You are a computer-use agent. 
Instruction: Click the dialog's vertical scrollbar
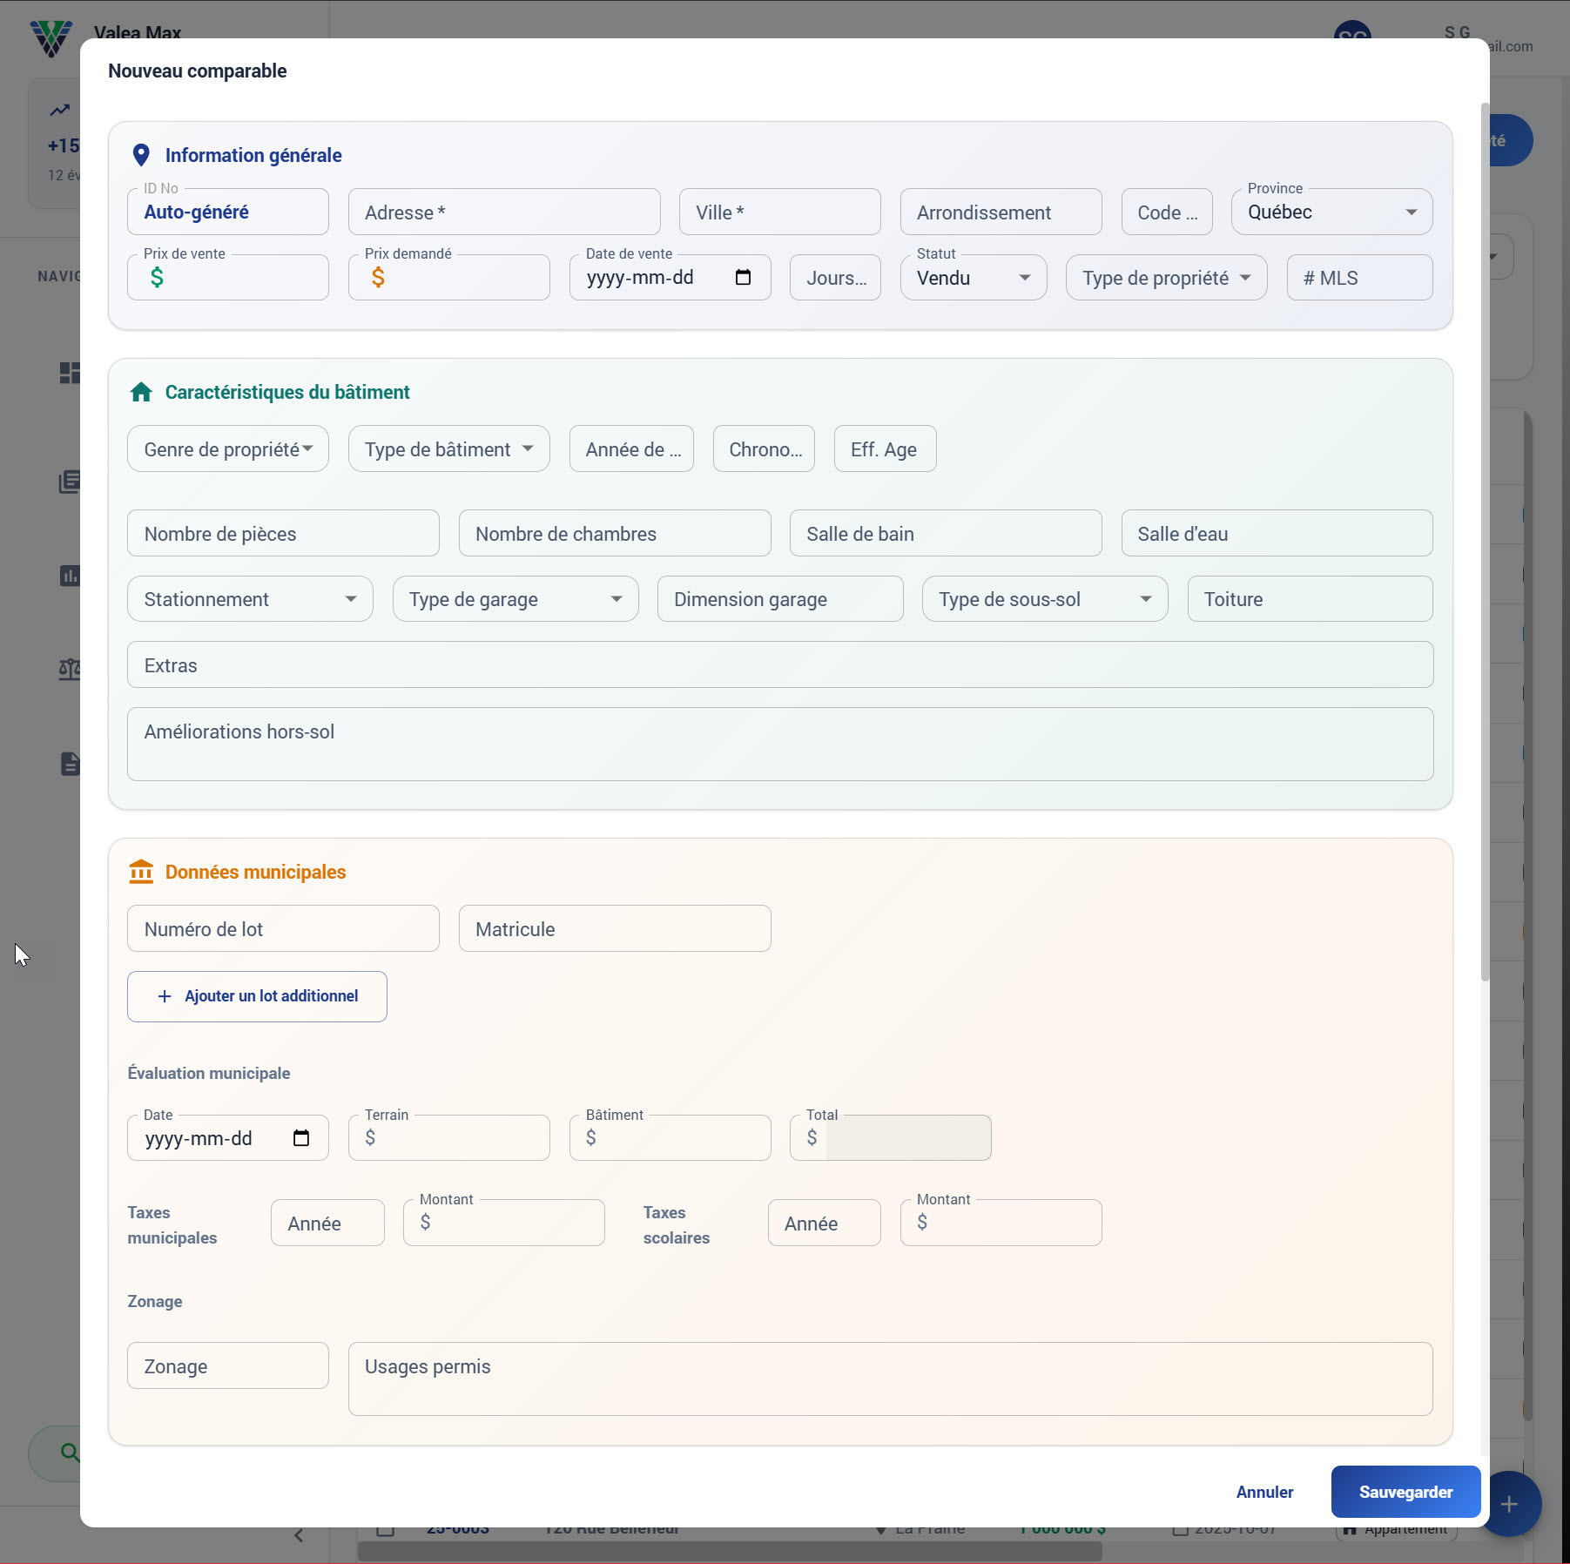pos(1485,540)
